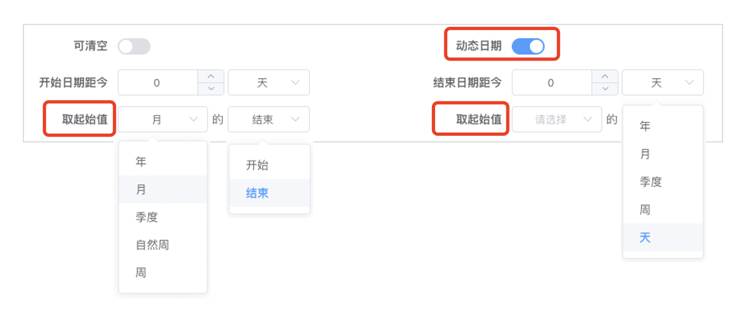751x322 pixels.
Task: Increase 结束日期距今 value with up arrow
Action: pos(605,76)
